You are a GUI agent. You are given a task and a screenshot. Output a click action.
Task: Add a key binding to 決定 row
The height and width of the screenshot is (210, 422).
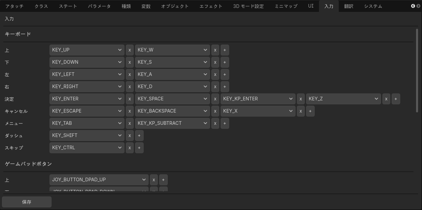click(x=396, y=99)
